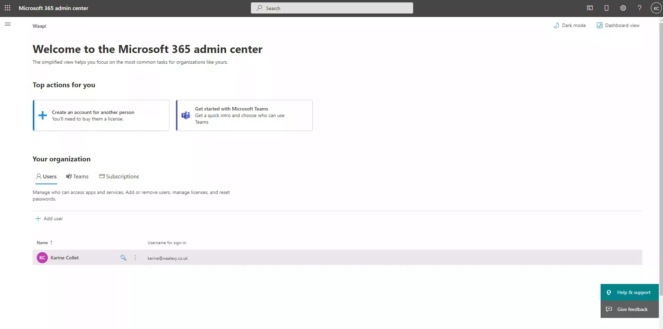Click Give feedback

pyautogui.click(x=629, y=309)
